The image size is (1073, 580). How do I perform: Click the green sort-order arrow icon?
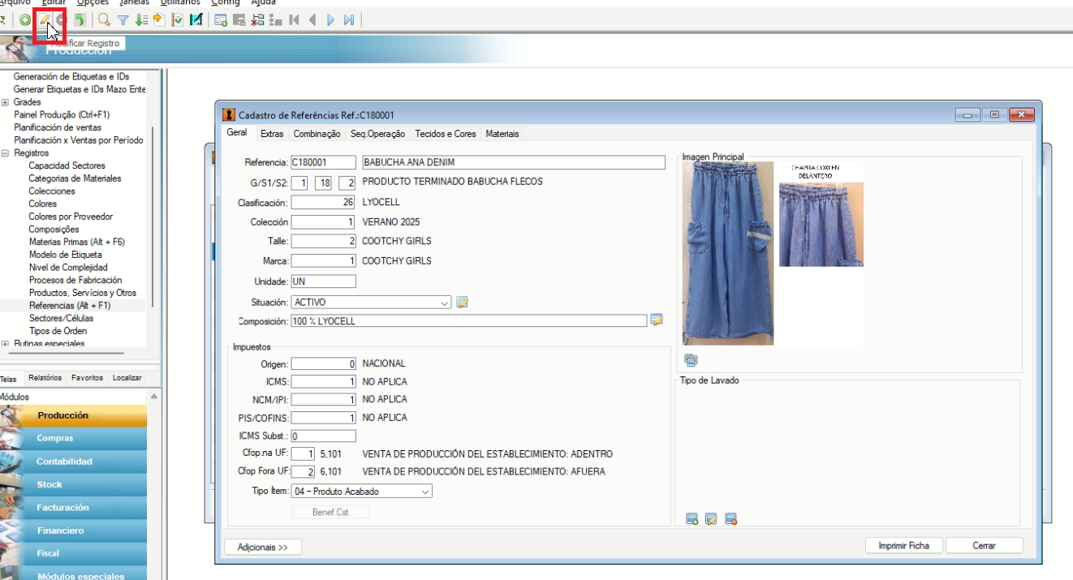(x=141, y=20)
